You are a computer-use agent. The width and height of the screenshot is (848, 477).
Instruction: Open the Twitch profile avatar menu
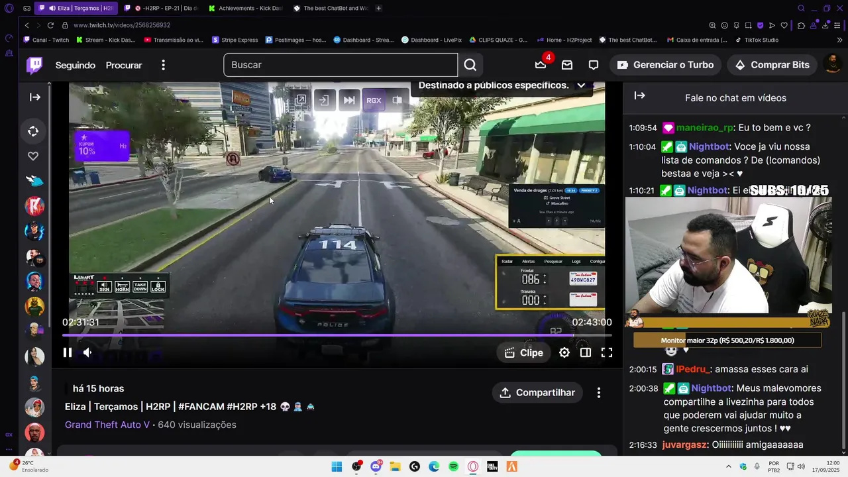tap(833, 65)
